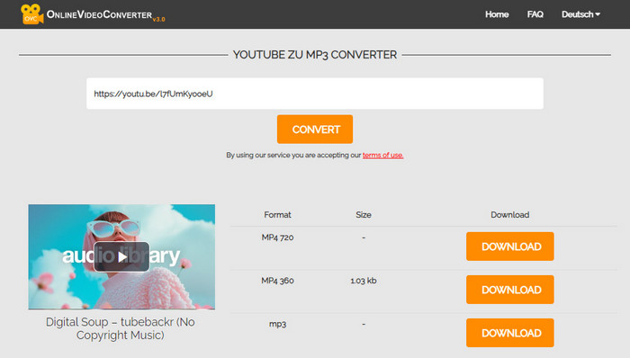Download the MP4 360 file
This screenshot has width=630, height=358.
510,290
